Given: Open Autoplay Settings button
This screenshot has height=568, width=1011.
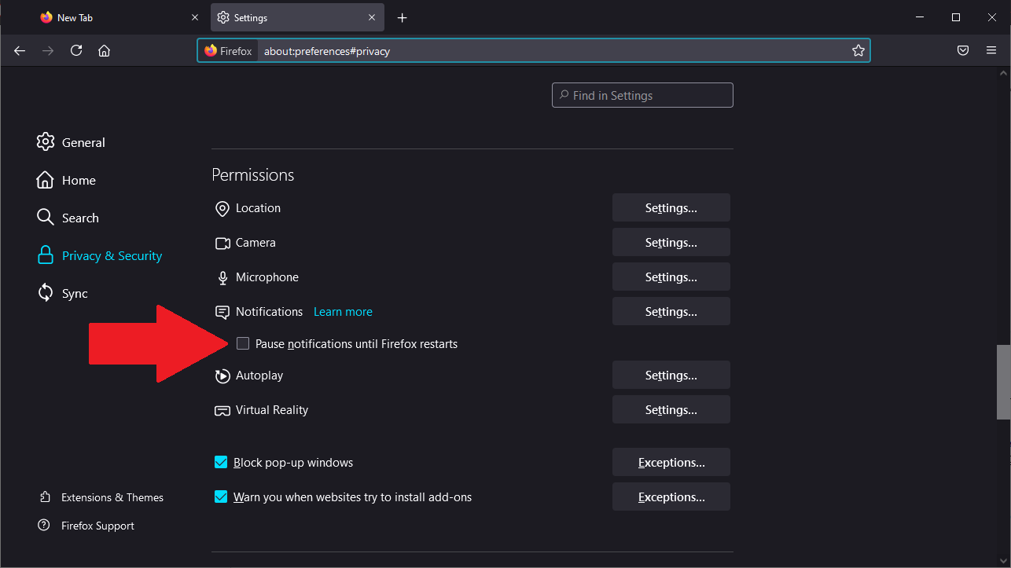Looking at the screenshot, I should click(671, 376).
